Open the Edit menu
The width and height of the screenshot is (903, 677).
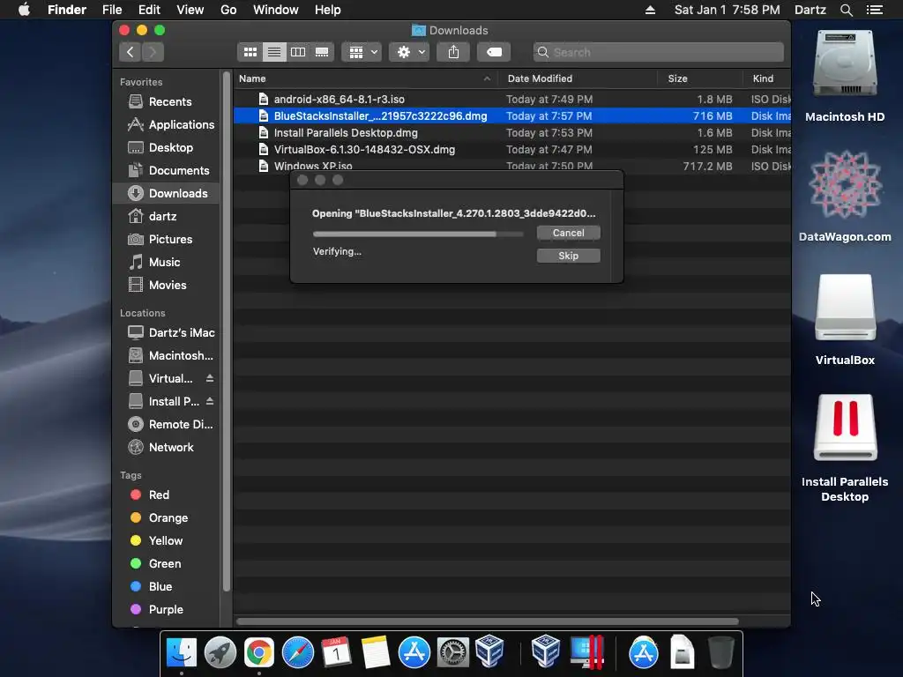click(x=149, y=10)
